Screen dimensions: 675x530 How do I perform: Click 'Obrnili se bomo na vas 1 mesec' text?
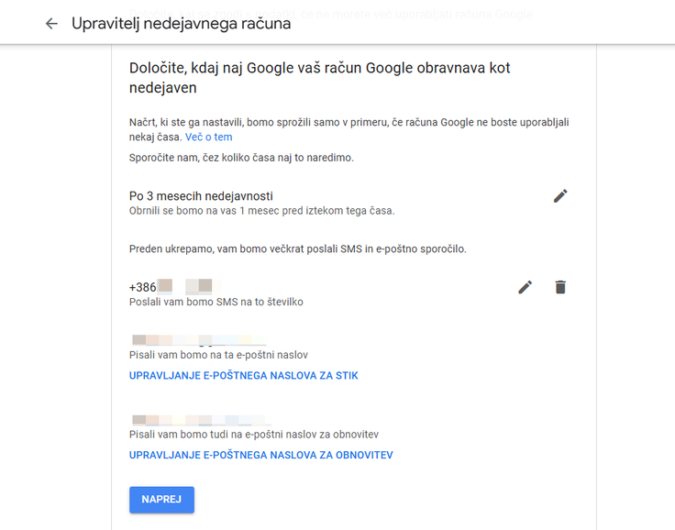click(x=261, y=211)
